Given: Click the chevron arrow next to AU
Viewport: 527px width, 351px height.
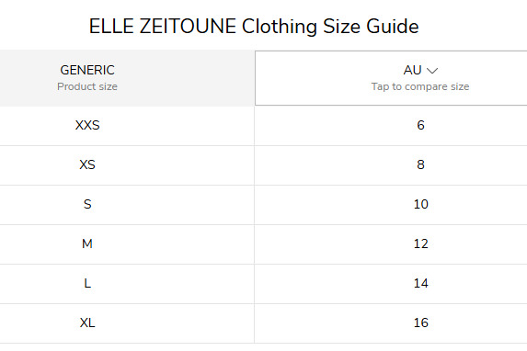Looking at the screenshot, I should click(432, 71).
